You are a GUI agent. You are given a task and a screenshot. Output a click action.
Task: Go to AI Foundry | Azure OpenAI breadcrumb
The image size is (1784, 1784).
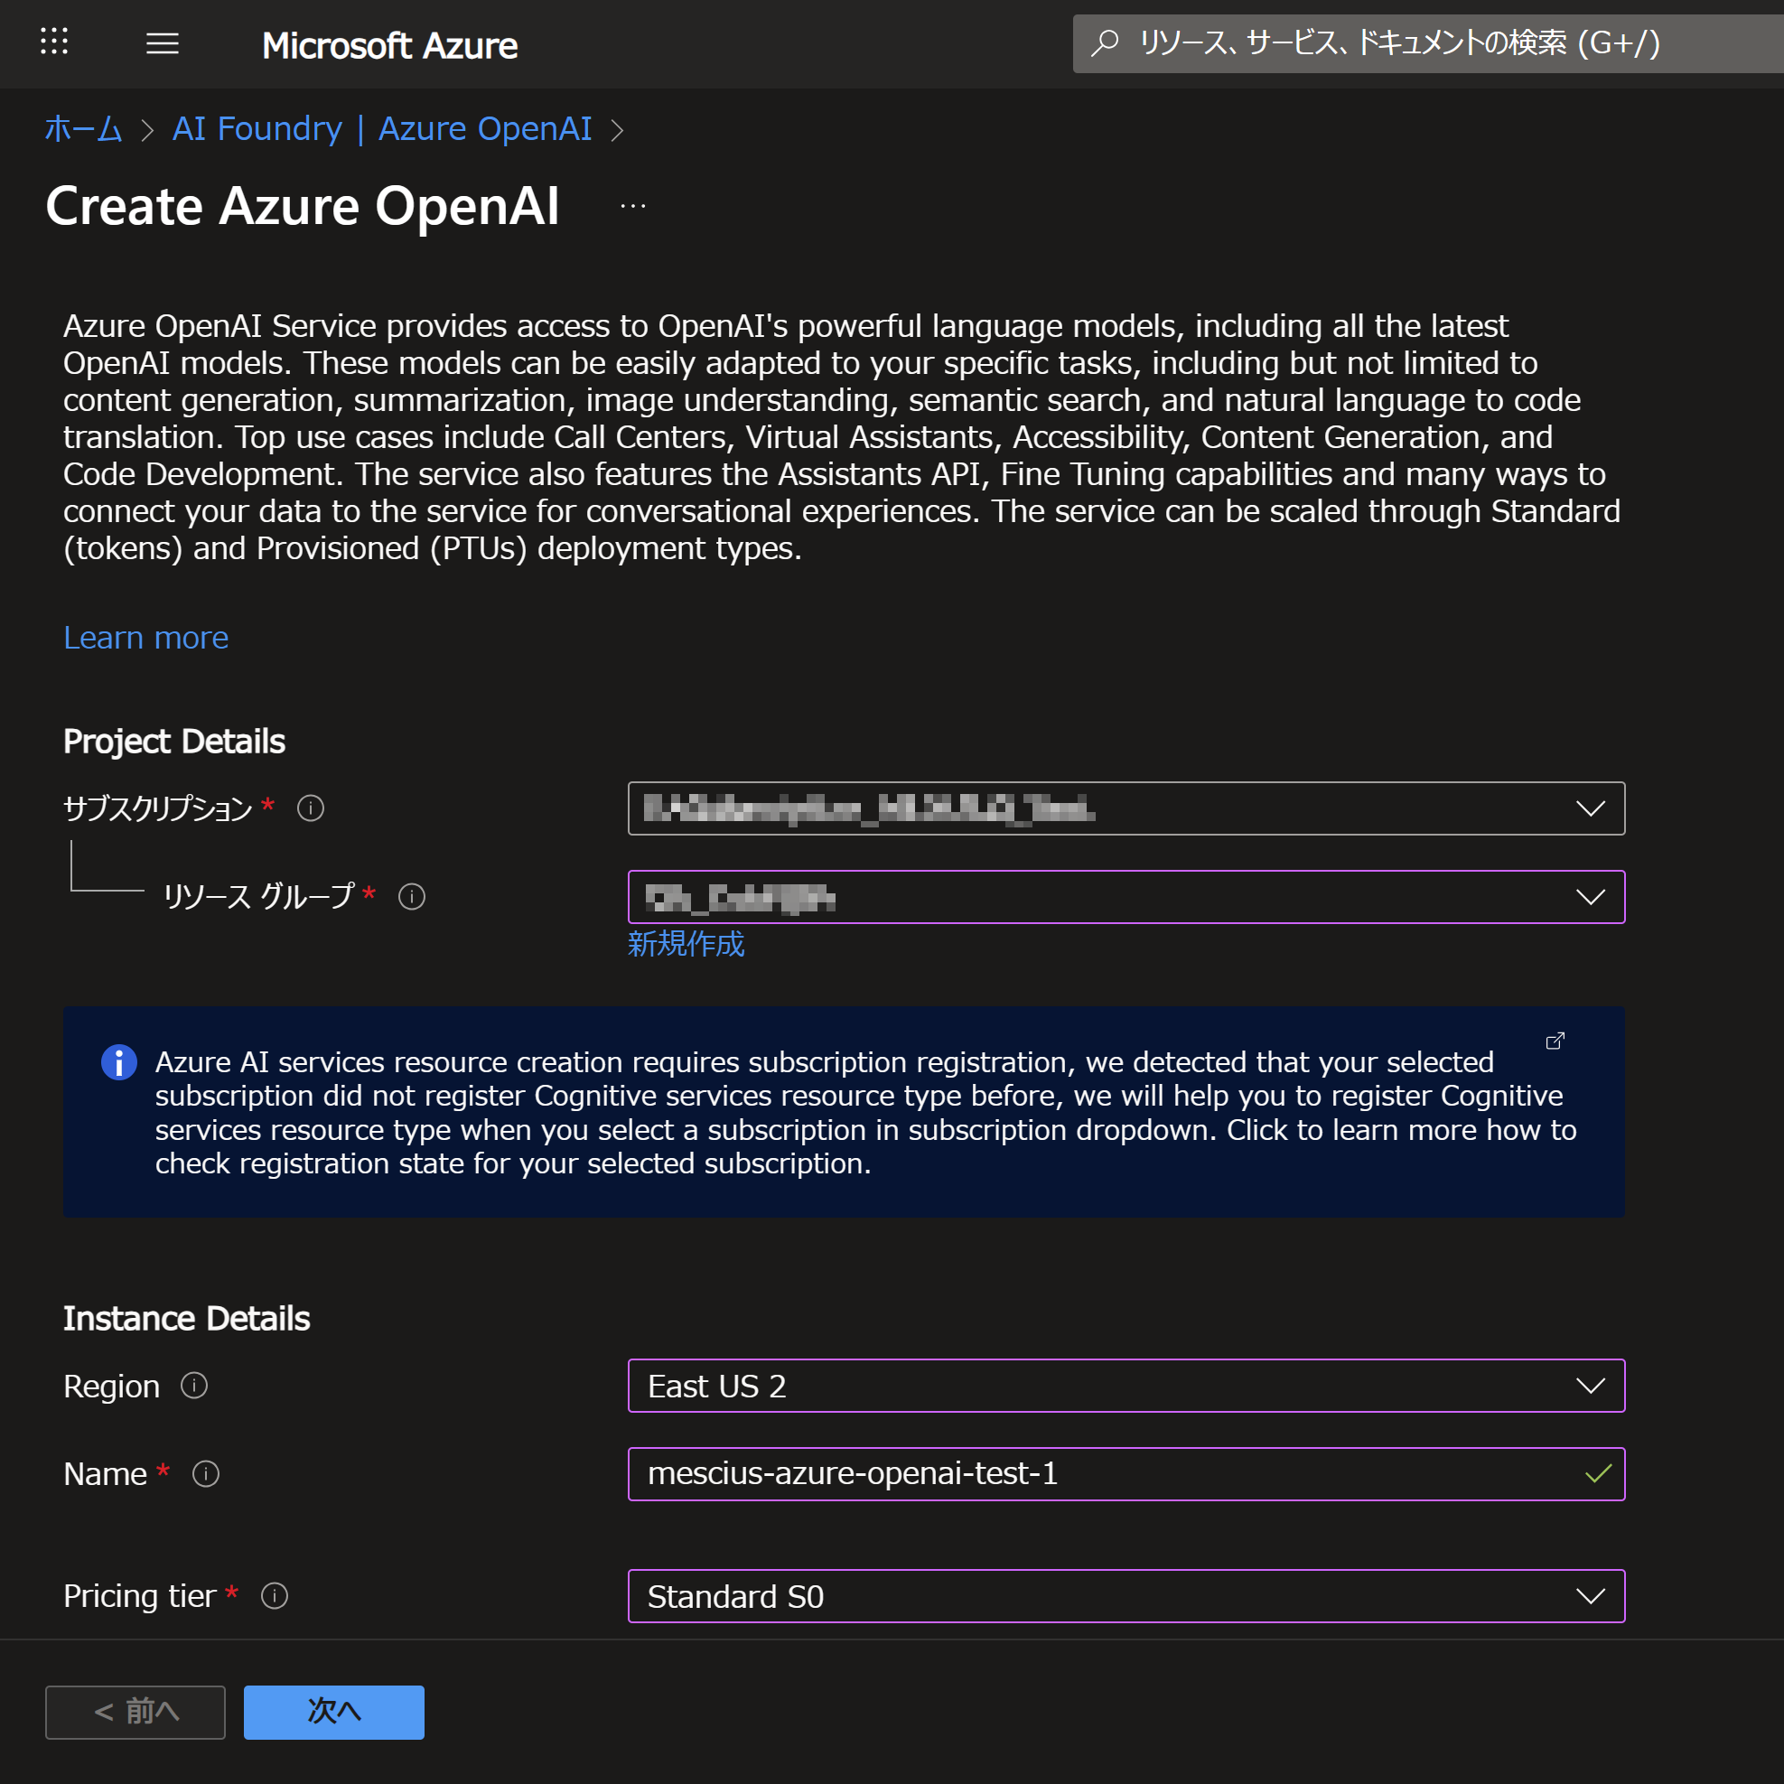click(x=382, y=129)
